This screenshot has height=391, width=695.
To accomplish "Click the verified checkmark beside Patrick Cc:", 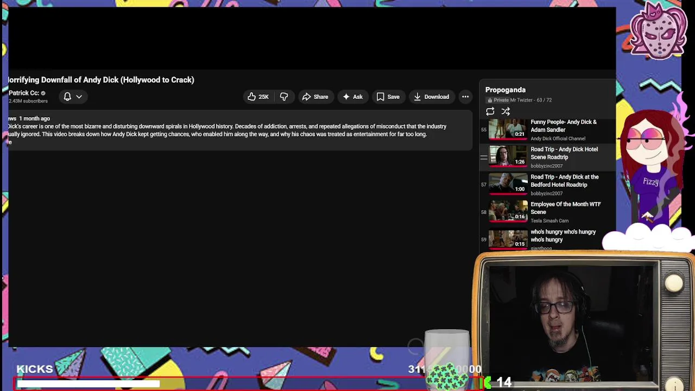I will (43, 93).
